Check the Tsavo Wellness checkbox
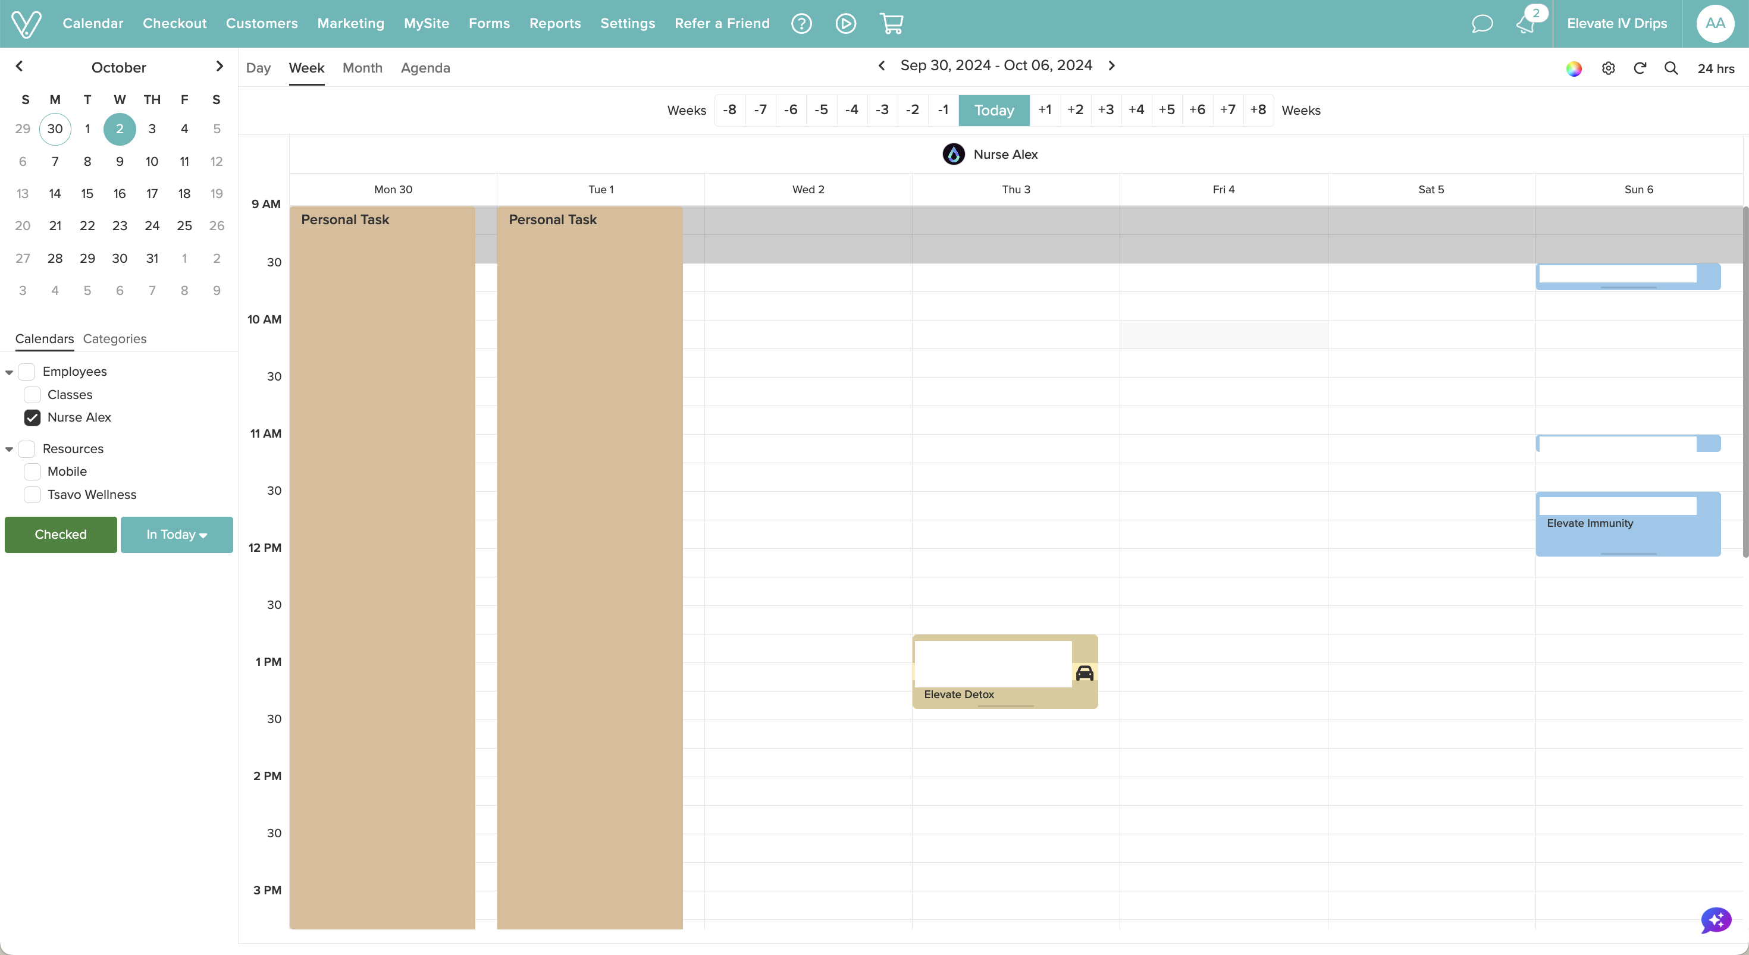The width and height of the screenshot is (1749, 955). tap(32, 495)
